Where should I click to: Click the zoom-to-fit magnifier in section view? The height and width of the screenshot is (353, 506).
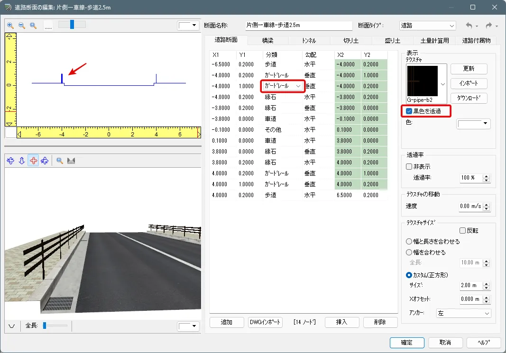[33, 25]
